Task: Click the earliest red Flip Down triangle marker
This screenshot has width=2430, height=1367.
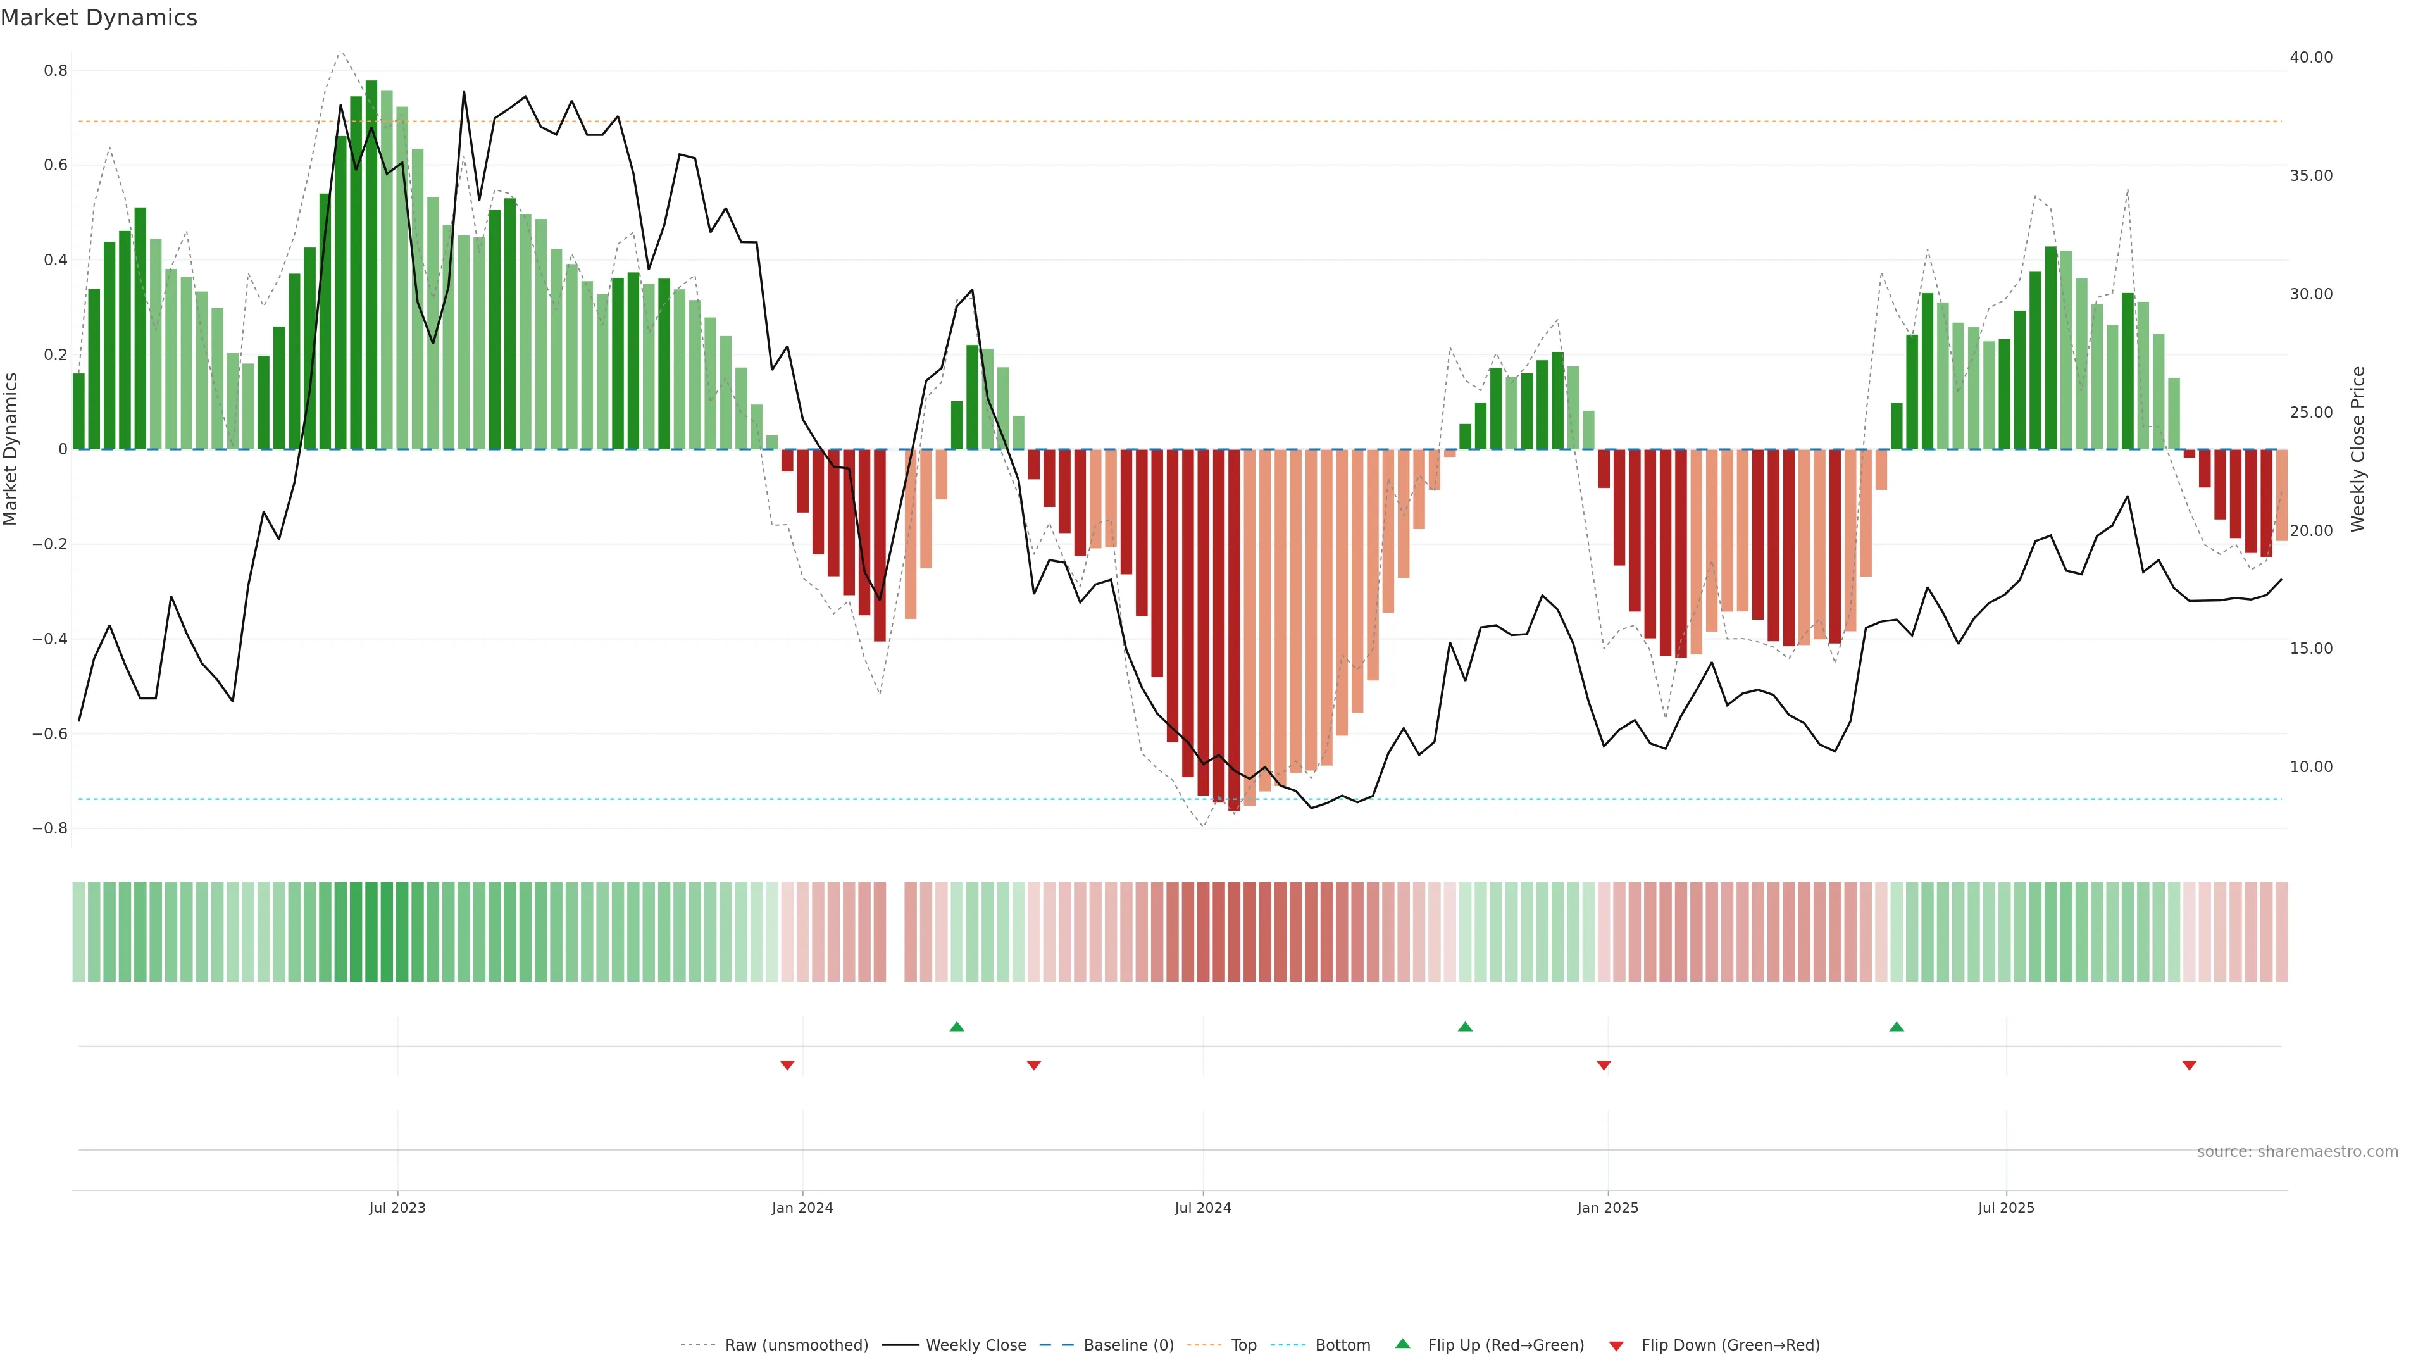Action: click(787, 1065)
